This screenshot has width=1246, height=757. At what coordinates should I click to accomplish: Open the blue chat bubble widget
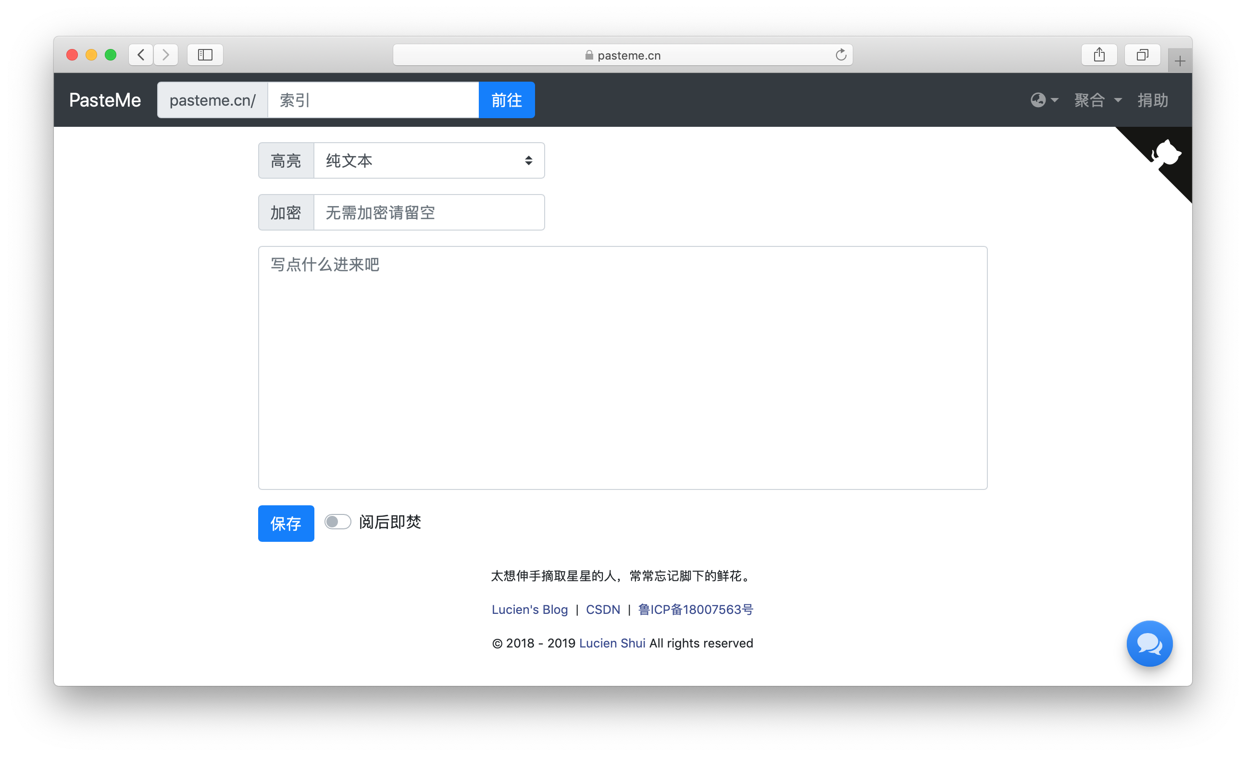pos(1149,643)
